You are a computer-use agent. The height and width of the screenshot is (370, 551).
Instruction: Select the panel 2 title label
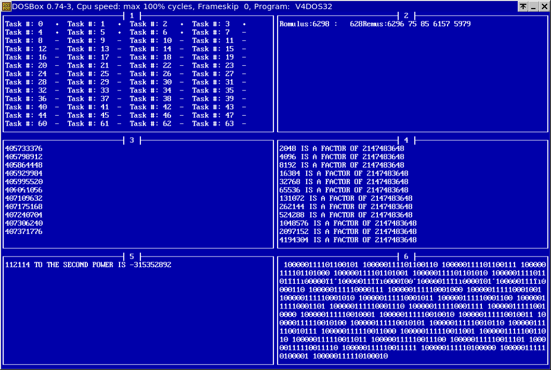click(x=406, y=16)
